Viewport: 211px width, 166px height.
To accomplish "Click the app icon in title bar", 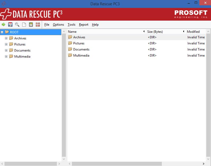I will pos(3,4).
